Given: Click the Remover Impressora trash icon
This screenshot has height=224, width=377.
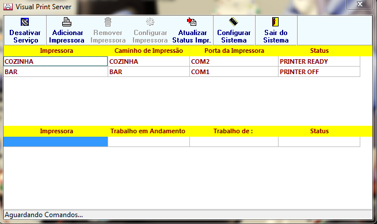Looking at the screenshot, I should click(x=108, y=22).
